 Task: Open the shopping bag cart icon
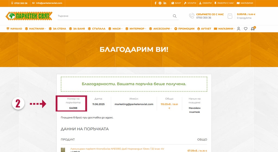[230, 16]
